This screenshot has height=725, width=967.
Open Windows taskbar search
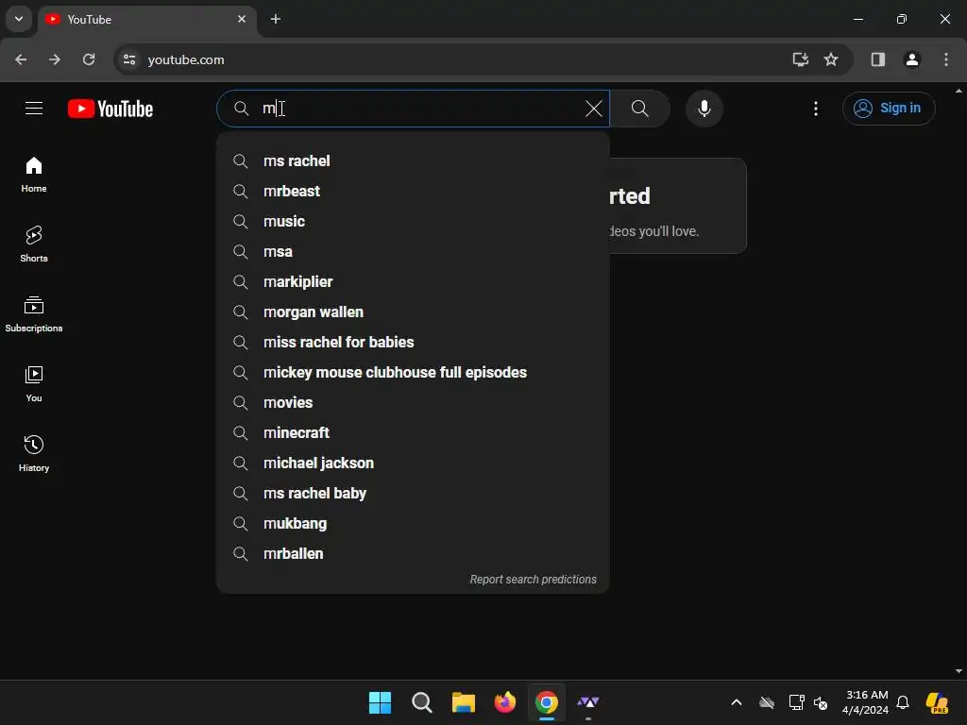pos(422,702)
